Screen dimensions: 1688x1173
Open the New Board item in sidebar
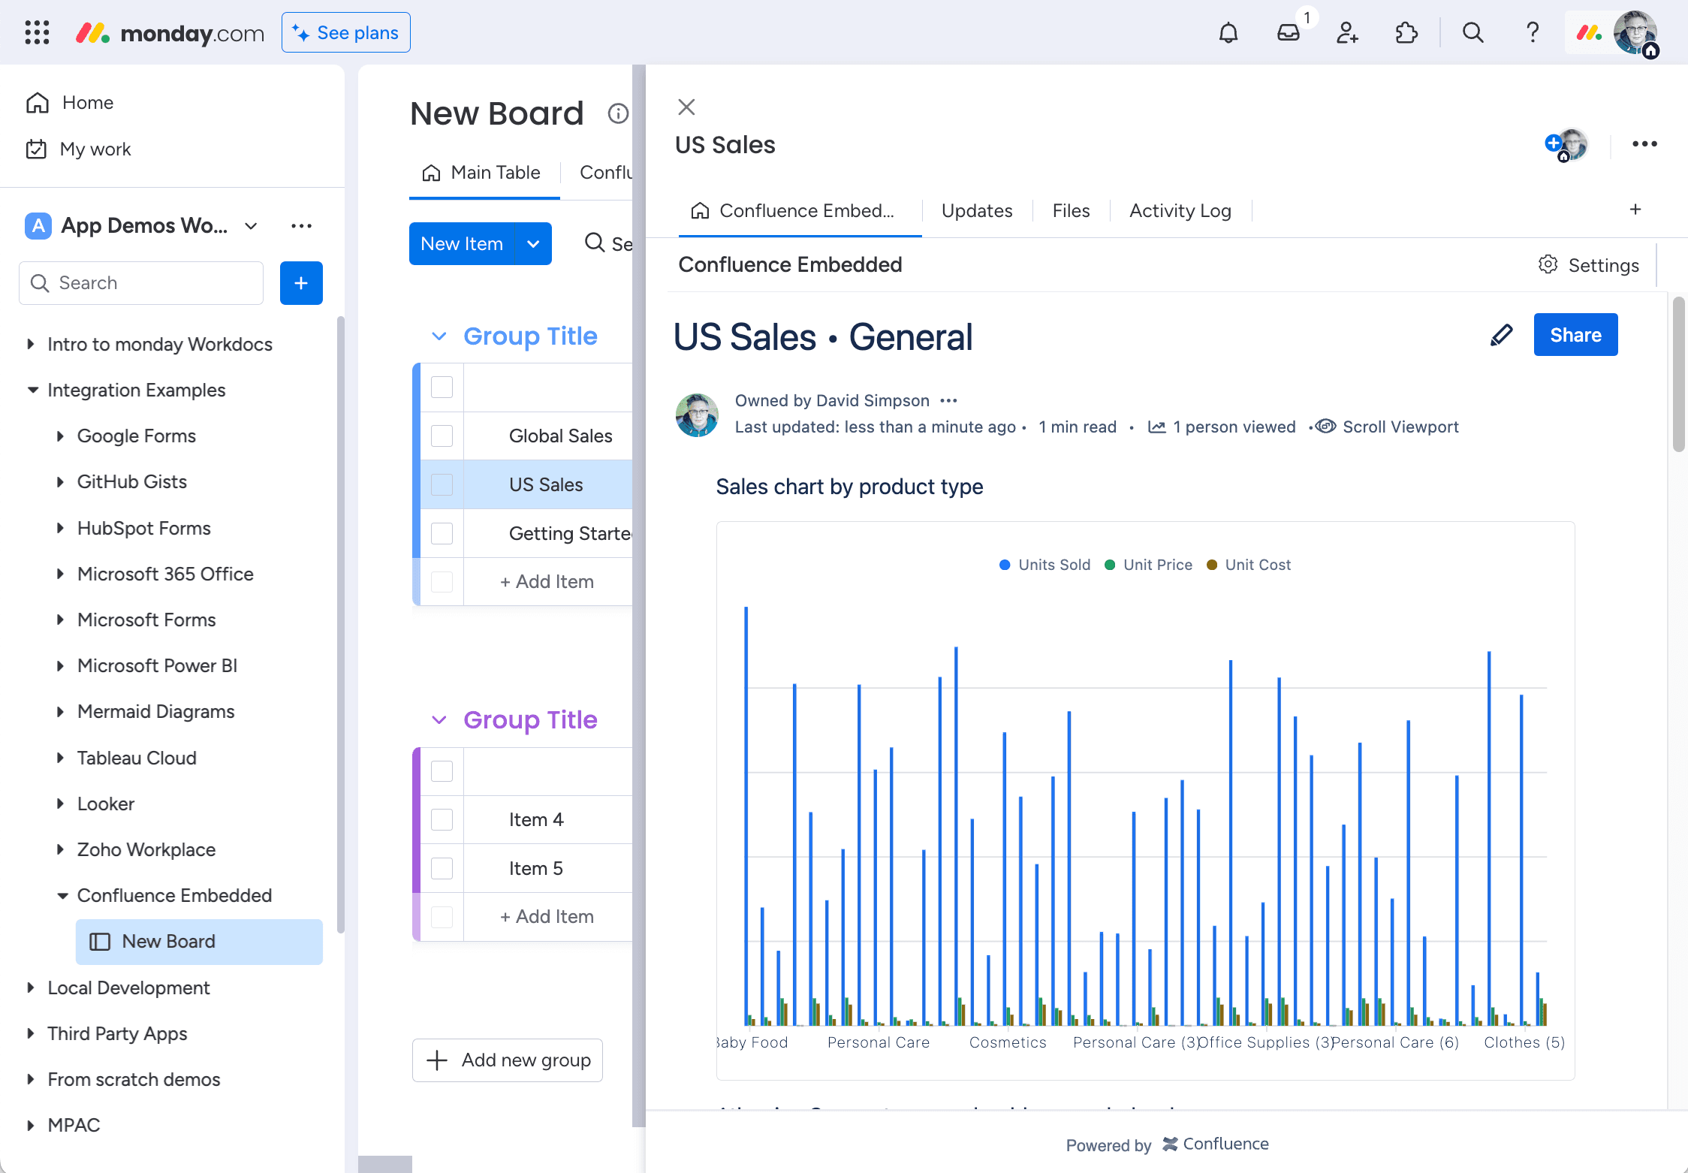pyautogui.click(x=199, y=942)
